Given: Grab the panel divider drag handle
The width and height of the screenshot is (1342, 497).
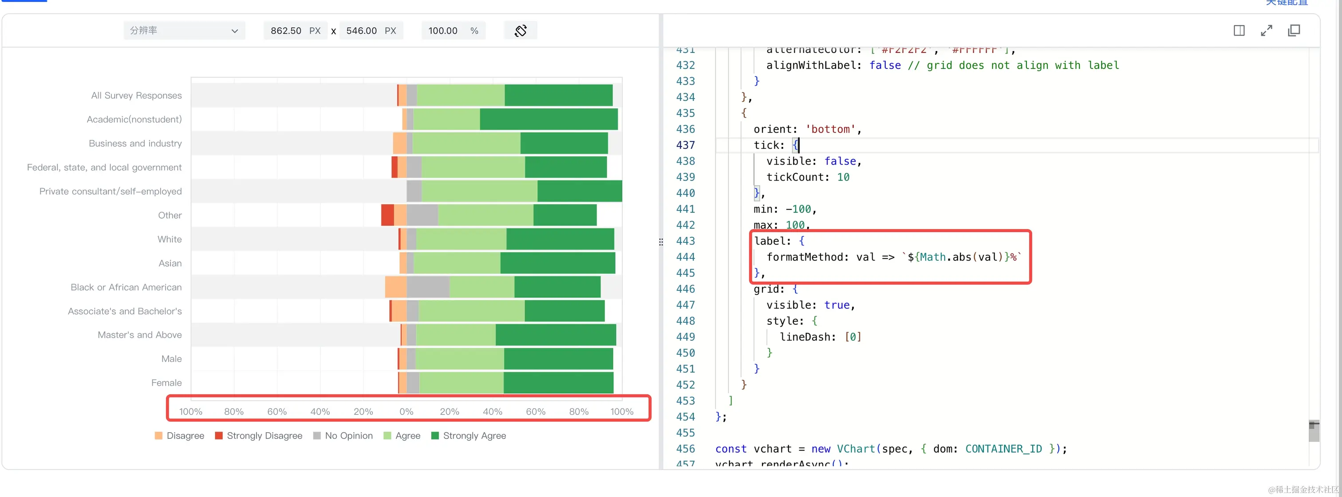Looking at the screenshot, I should click(x=661, y=242).
